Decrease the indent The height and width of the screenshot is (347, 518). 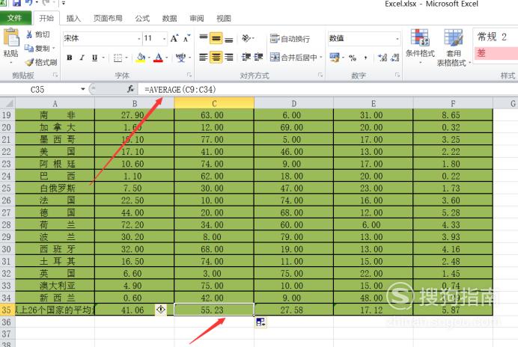click(246, 57)
